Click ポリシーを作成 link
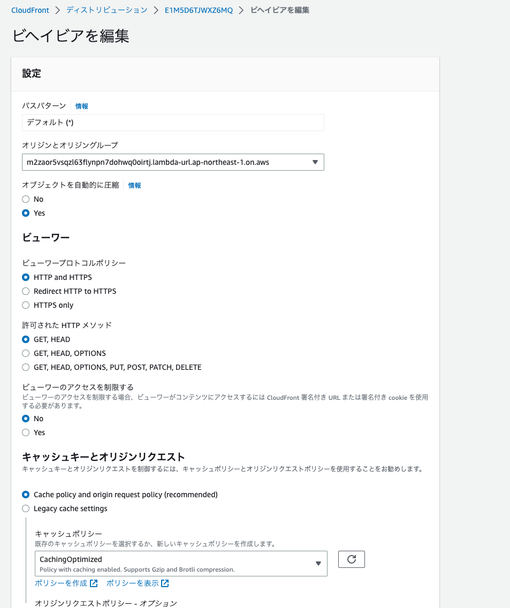This screenshot has height=608, width=510. (x=62, y=583)
